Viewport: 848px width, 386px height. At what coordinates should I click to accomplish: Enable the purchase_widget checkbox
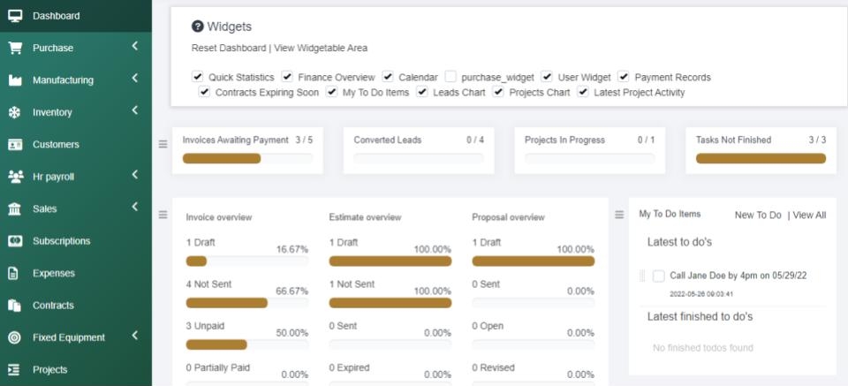450,77
